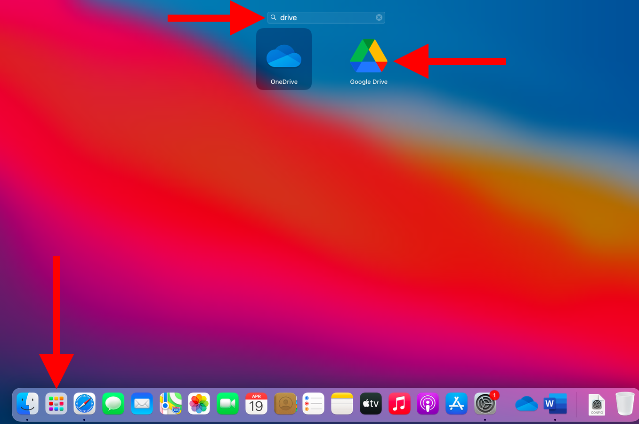Image resolution: width=639 pixels, height=424 pixels.
Task: Click the Launchpad search field
Action: point(326,17)
